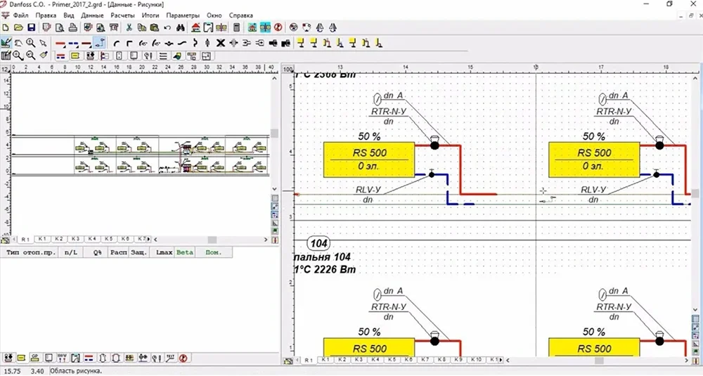703x376 pixels.
Task: Click the Тип отоп.пр. column header
Action: [x=28, y=252]
